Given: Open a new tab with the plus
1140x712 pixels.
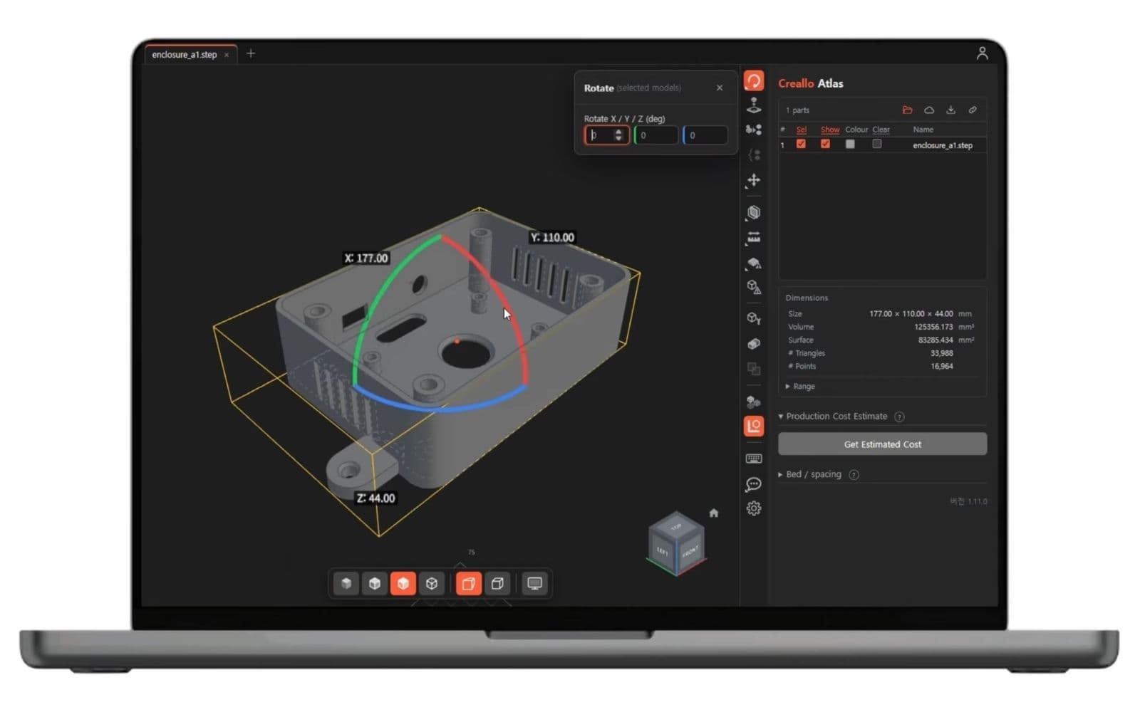Looking at the screenshot, I should [251, 53].
